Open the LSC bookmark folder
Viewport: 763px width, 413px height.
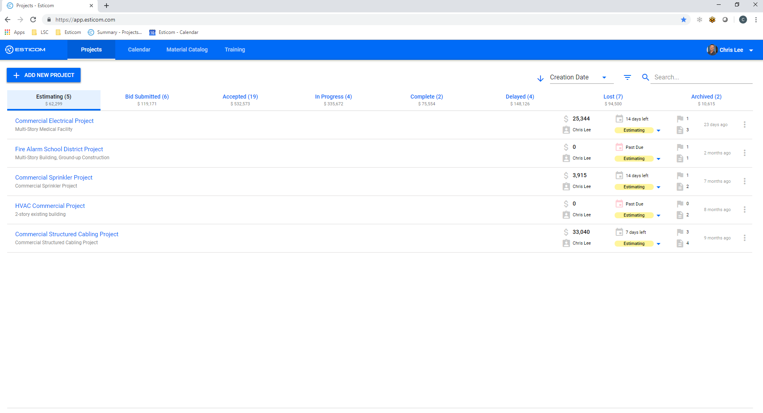coord(40,32)
